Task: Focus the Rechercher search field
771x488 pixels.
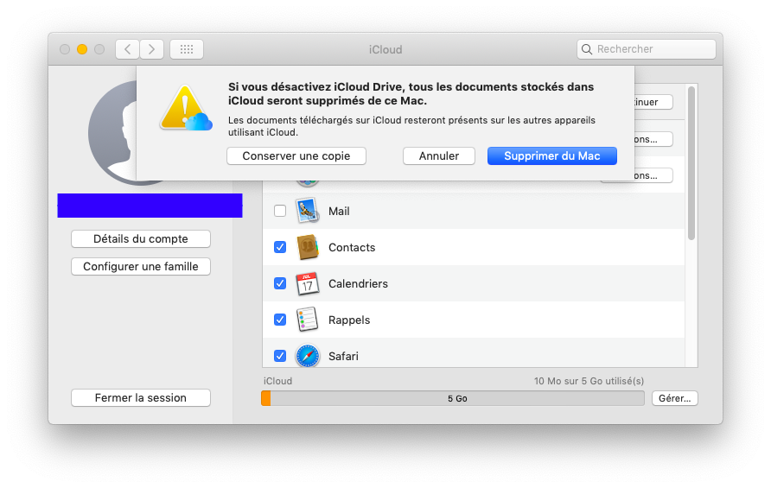Action: pos(647,49)
